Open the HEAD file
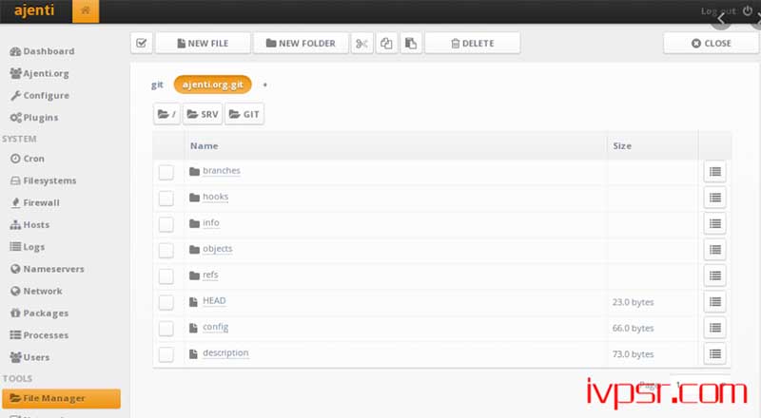The width and height of the screenshot is (761, 418). click(x=214, y=300)
